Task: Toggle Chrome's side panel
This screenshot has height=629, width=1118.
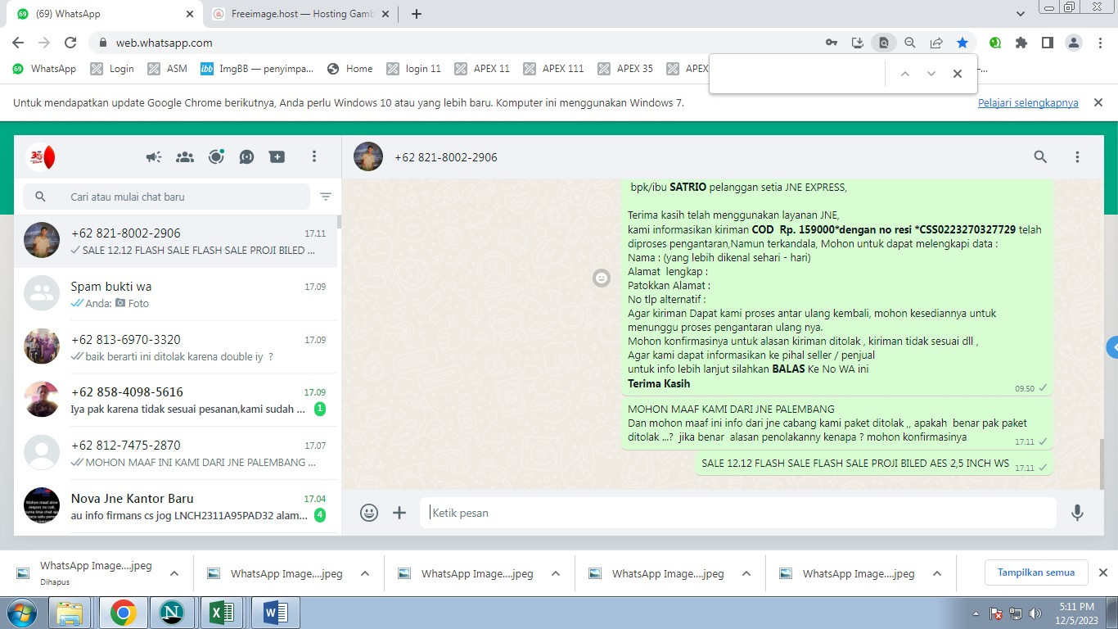Action: [1047, 43]
